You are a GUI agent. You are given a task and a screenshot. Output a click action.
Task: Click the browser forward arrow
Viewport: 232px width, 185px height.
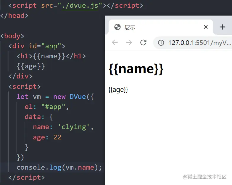tap(129, 43)
